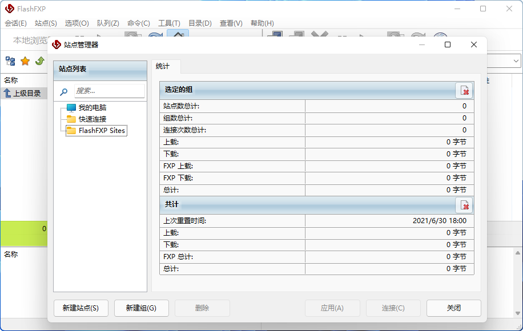The width and height of the screenshot is (523, 331).
Task: Click the green up-arrow icon in main window
Action: point(40,61)
